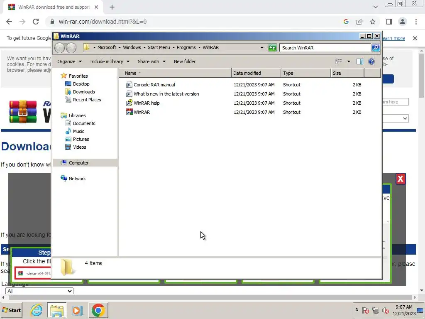Click Microsoft in the breadcrumb path
The width and height of the screenshot is (425, 319).
pos(107,47)
